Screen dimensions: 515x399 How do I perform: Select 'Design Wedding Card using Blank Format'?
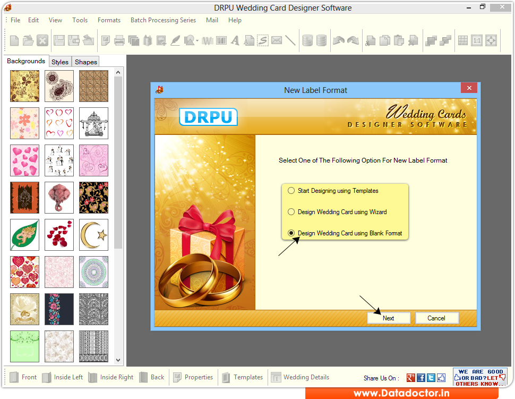pyautogui.click(x=291, y=233)
